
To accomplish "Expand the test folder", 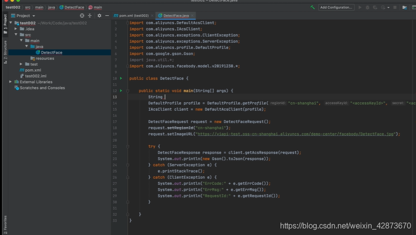I will pyautogui.click(x=21, y=64).
